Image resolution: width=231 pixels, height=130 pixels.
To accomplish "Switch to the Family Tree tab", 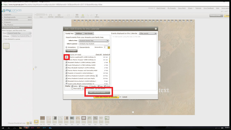I will pos(69,33).
